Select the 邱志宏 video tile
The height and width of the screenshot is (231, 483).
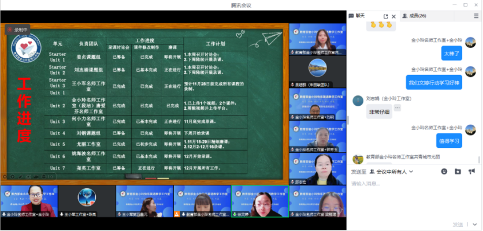point(318,169)
